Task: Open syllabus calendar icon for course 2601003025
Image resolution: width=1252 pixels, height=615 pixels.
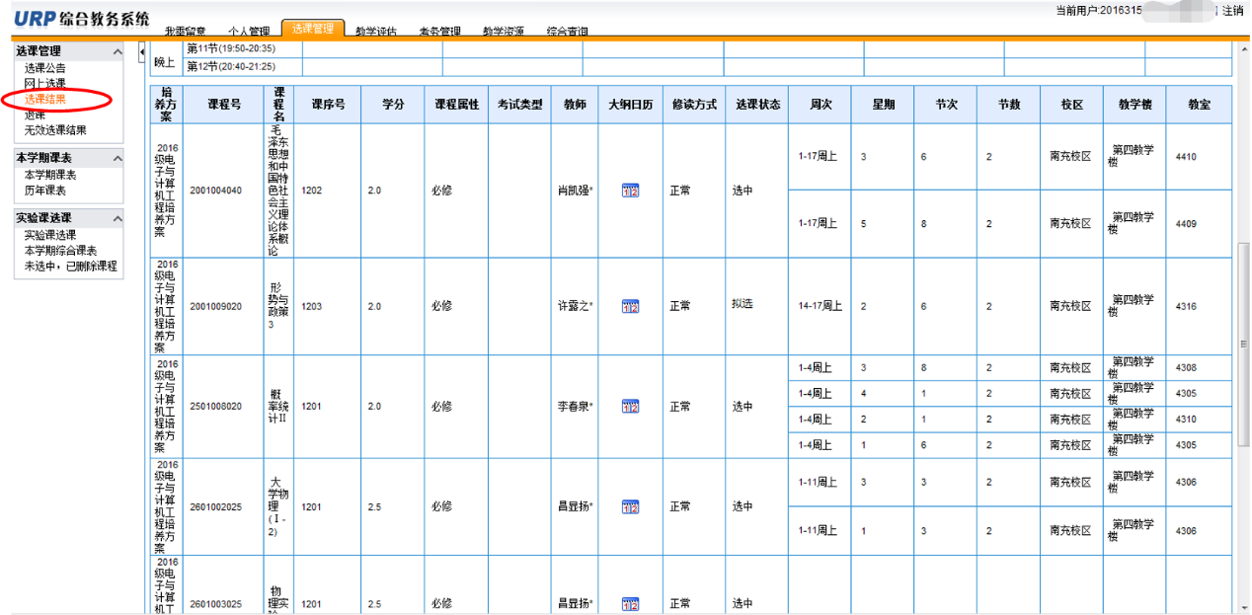Action: [630, 604]
